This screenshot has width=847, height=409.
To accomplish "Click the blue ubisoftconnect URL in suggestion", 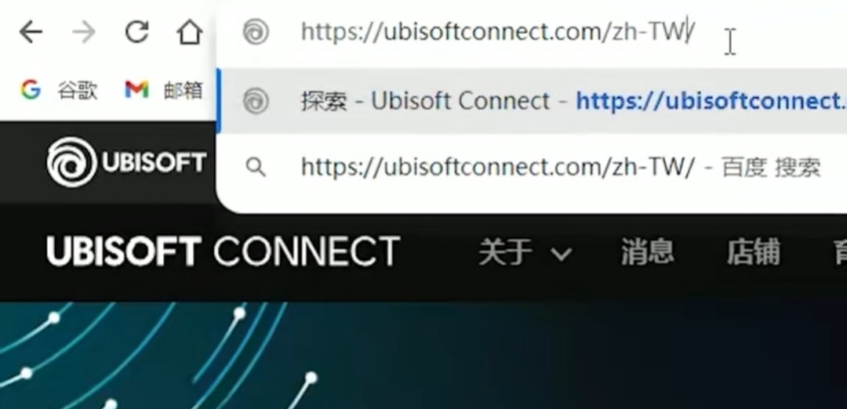I will click(711, 101).
